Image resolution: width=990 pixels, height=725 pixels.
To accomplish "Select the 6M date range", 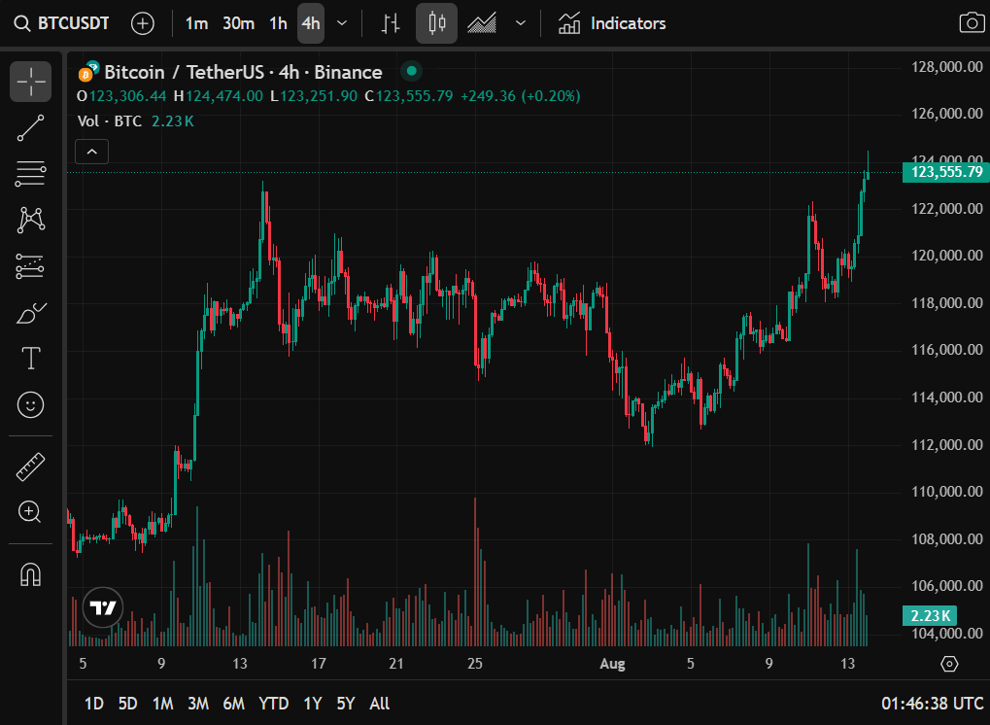I will [x=233, y=704].
